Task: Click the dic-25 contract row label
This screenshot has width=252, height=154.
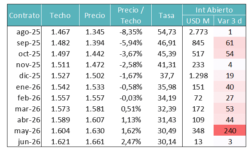Action: coord(29,76)
